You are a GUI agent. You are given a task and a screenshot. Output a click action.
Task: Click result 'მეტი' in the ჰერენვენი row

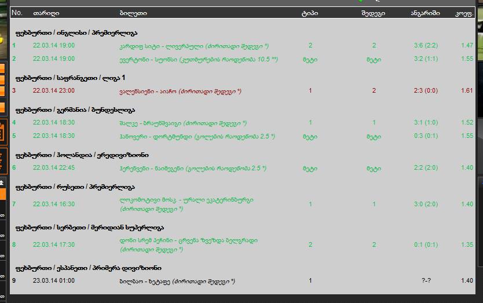tap(374, 169)
